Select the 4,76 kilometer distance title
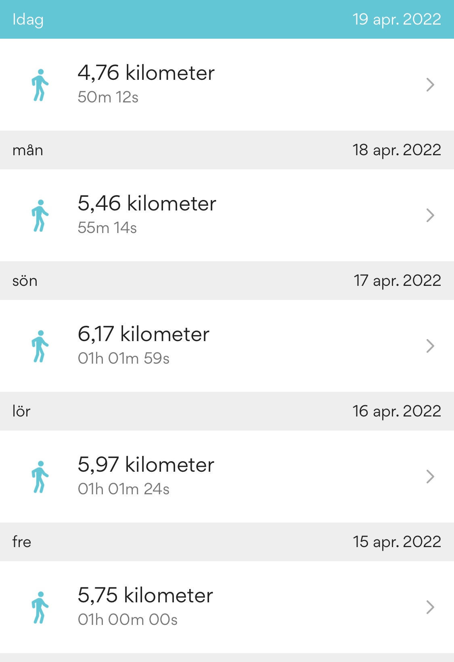This screenshot has height=662, width=454. (146, 73)
